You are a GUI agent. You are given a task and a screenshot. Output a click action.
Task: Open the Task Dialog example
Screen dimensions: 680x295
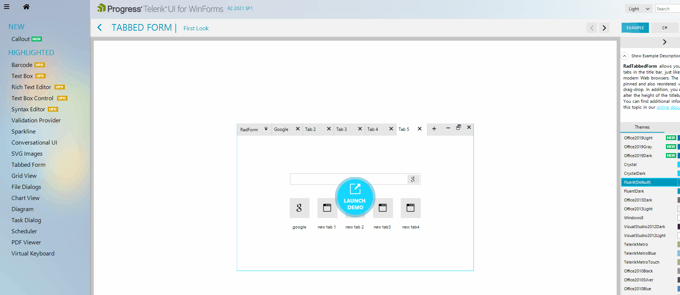26,220
